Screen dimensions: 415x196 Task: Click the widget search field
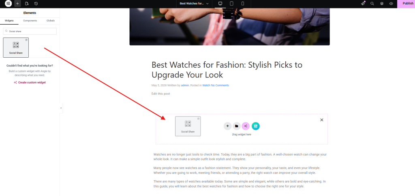coord(30,31)
